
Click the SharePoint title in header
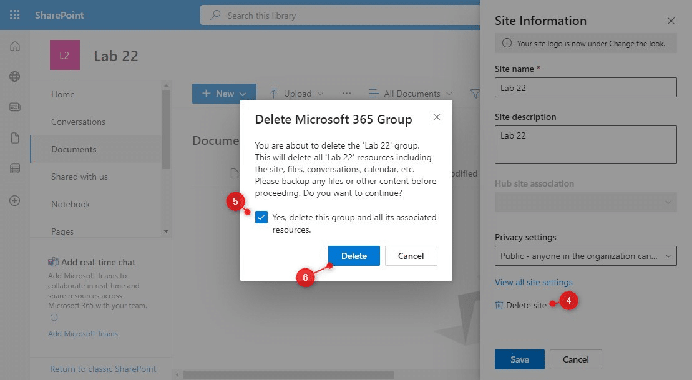point(59,15)
